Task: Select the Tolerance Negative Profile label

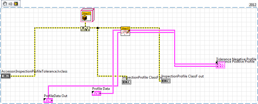Action: coord(236,59)
